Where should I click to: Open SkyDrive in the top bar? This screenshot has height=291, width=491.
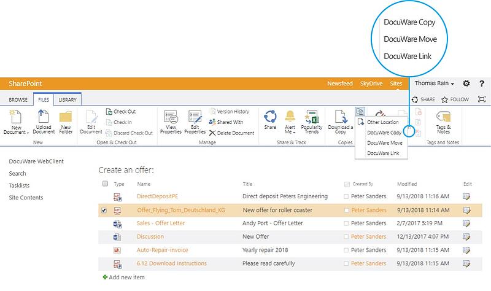point(371,83)
